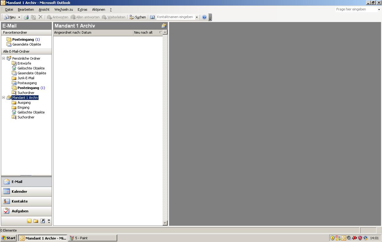Open the ? help menu
The height and width of the screenshot is (242, 382).
coord(111,9)
